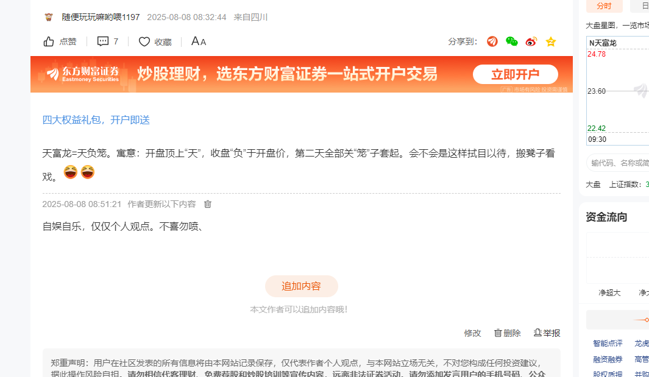Click the thumbs-up like icon
Viewport: 649px width, 377px height.
pos(49,41)
